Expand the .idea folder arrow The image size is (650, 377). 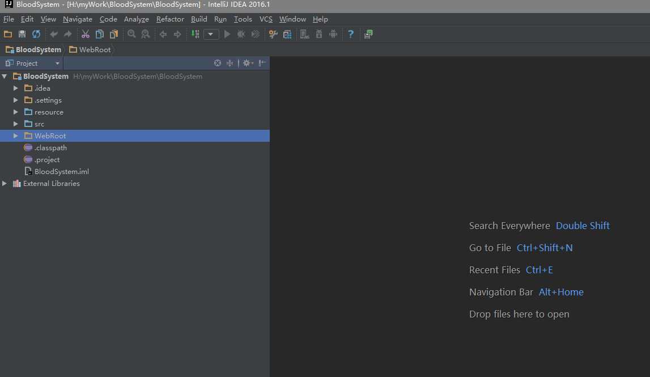pos(15,88)
